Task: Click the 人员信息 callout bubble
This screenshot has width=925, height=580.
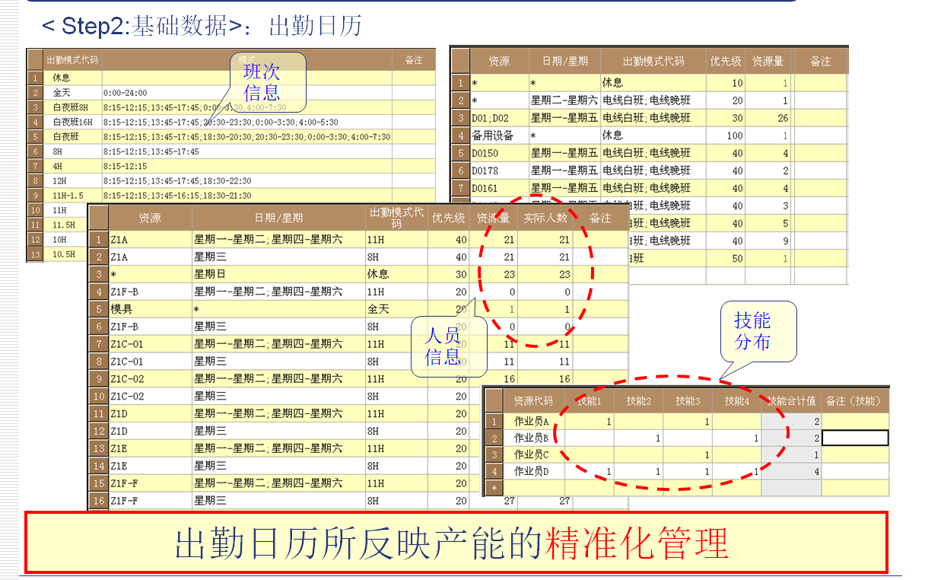Action: coord(447,346)
